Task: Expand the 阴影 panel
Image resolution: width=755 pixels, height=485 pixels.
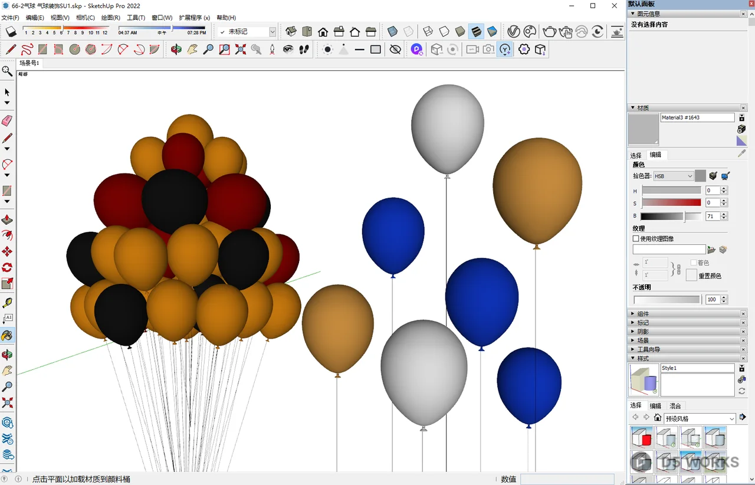Action: (687, 332)
